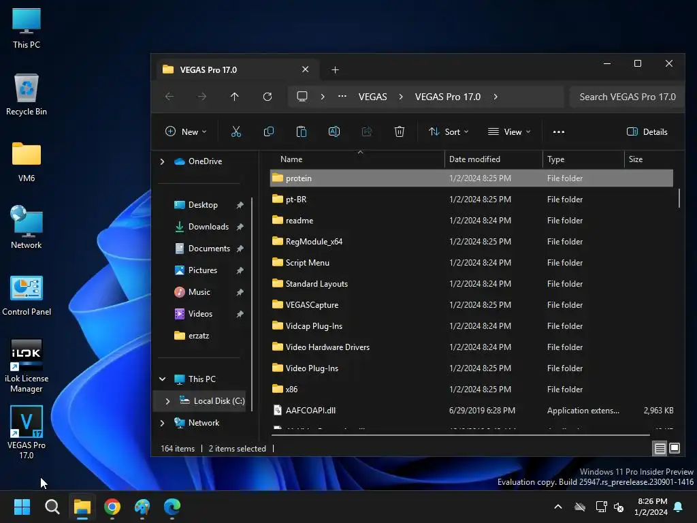Click the Paste clipboard icon
The width and height of the screenshot is (697, 523).
click(x=302, y=131)
